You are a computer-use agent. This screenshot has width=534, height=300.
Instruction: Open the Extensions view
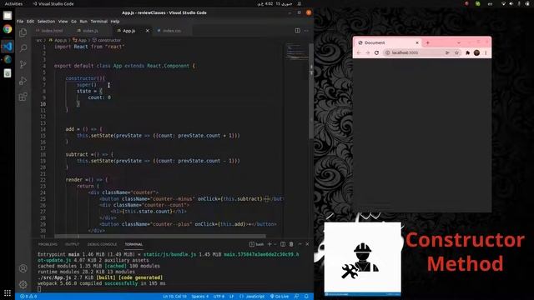click(23, 97)
